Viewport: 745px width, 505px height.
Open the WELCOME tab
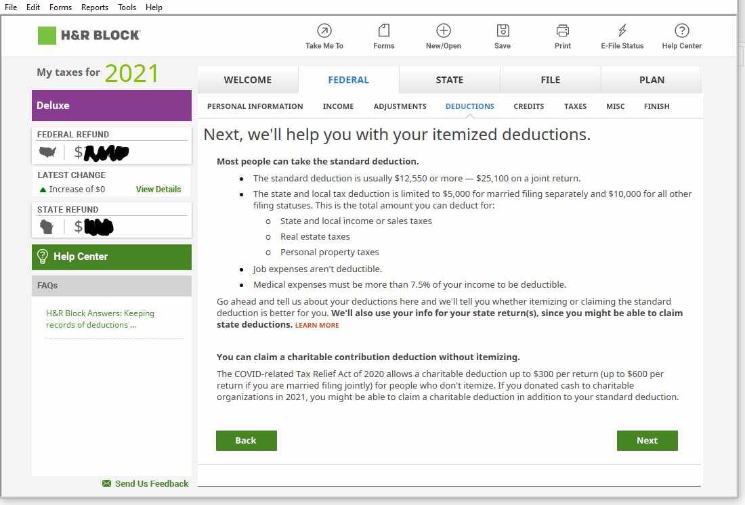248,80
